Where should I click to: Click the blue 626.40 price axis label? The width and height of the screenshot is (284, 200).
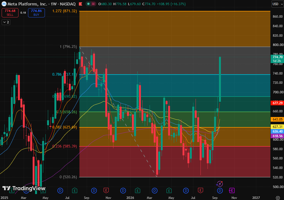click(277, 131)
